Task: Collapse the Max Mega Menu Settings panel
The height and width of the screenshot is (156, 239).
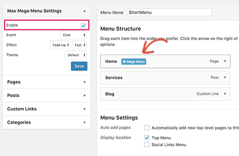Action: [x=84, y=11]
